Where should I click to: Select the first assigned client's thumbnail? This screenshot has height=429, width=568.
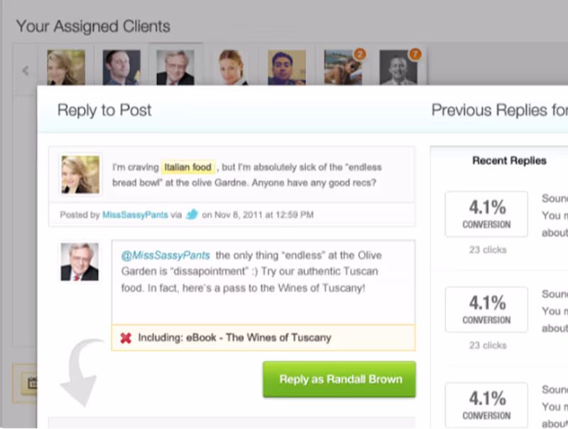click(66, 67)
